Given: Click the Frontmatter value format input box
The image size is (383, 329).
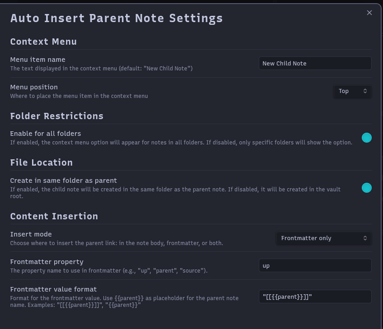Looking at the screenshot, I should [x=315, y=297].
